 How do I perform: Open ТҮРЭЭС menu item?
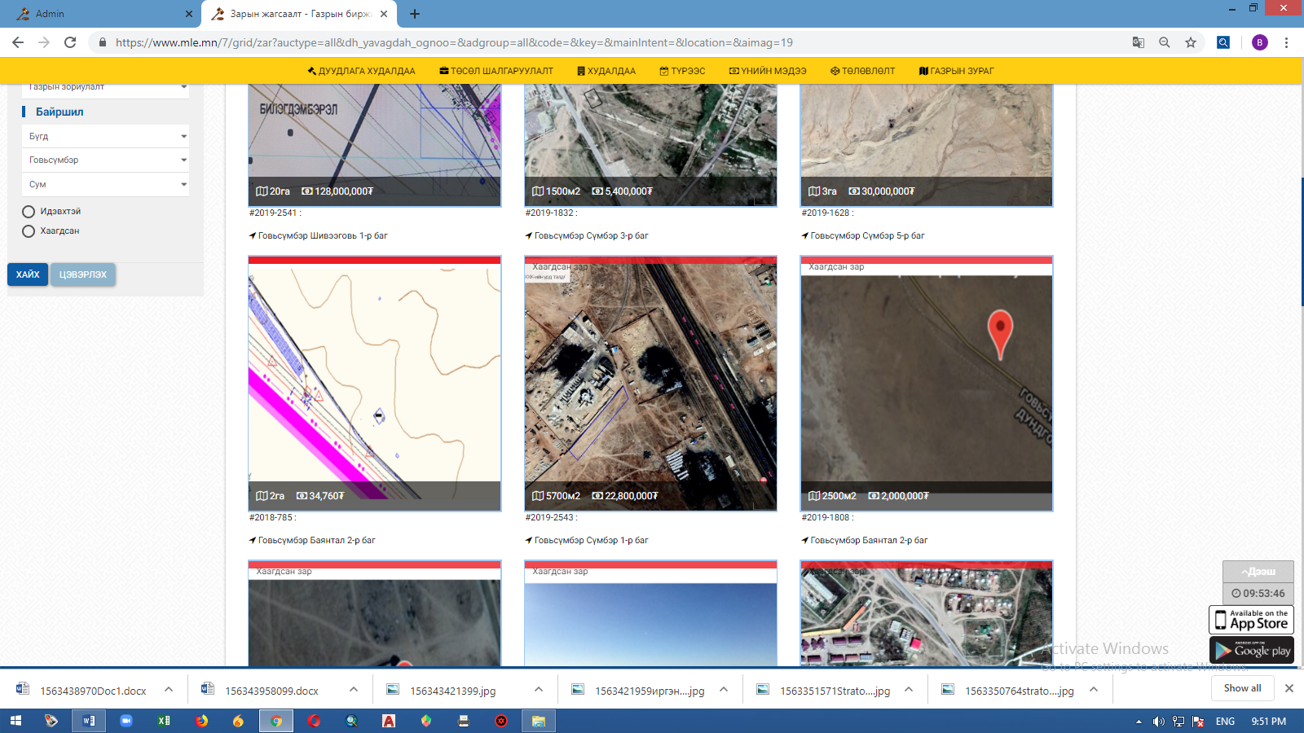click(x=682, y=71)
